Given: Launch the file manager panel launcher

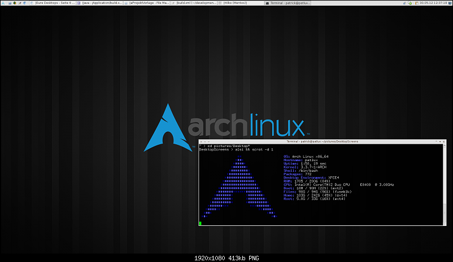Looking at the screenshot, I should click(x=10, y=3).
